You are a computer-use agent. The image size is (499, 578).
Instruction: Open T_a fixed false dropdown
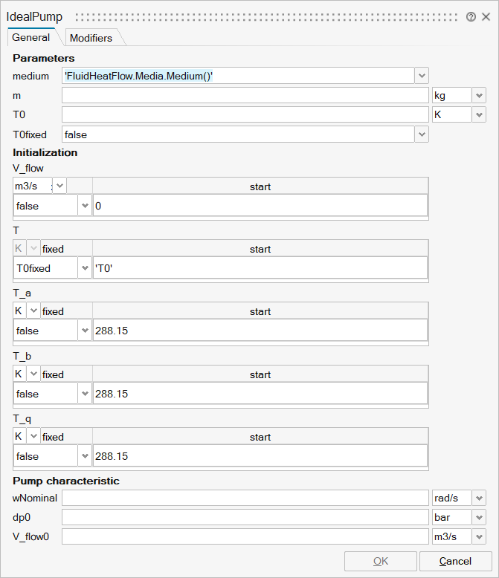coord(85,331)
